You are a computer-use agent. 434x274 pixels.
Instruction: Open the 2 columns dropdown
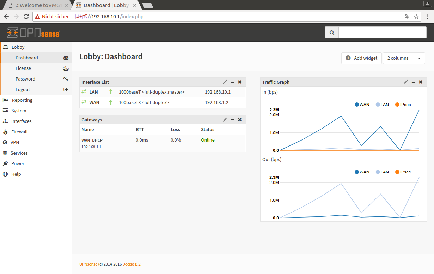(404, 58)
